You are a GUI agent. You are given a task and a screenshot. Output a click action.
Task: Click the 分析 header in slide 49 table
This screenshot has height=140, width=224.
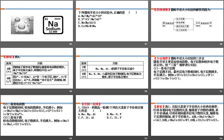[40, 63]
